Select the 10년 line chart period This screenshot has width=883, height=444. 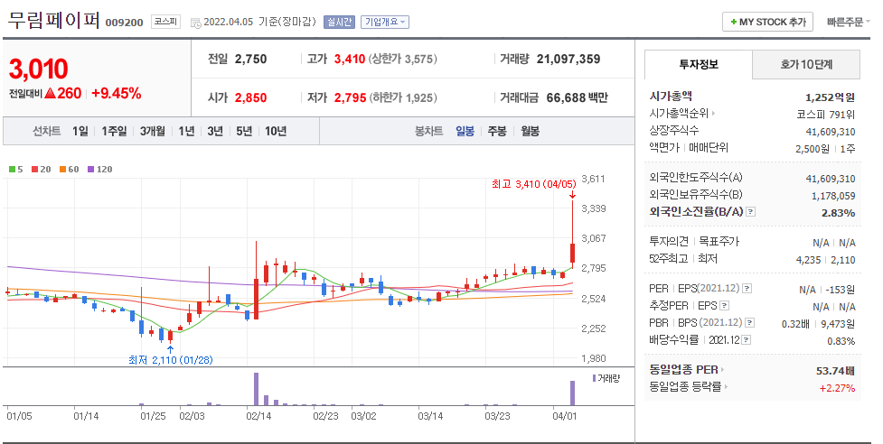point(276,131)
